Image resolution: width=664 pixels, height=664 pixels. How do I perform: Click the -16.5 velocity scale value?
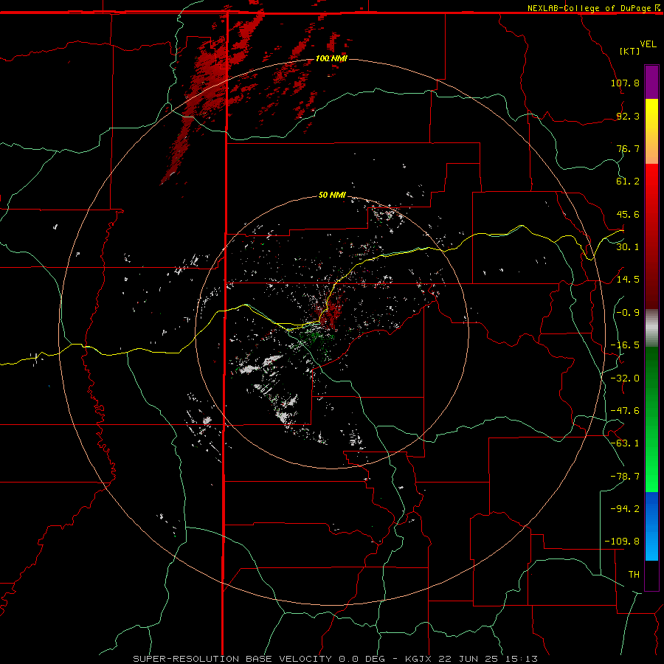(x=625, y=345)
